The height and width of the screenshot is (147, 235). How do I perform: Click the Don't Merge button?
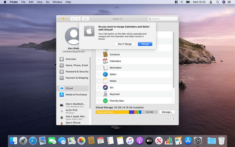(125, 44)
